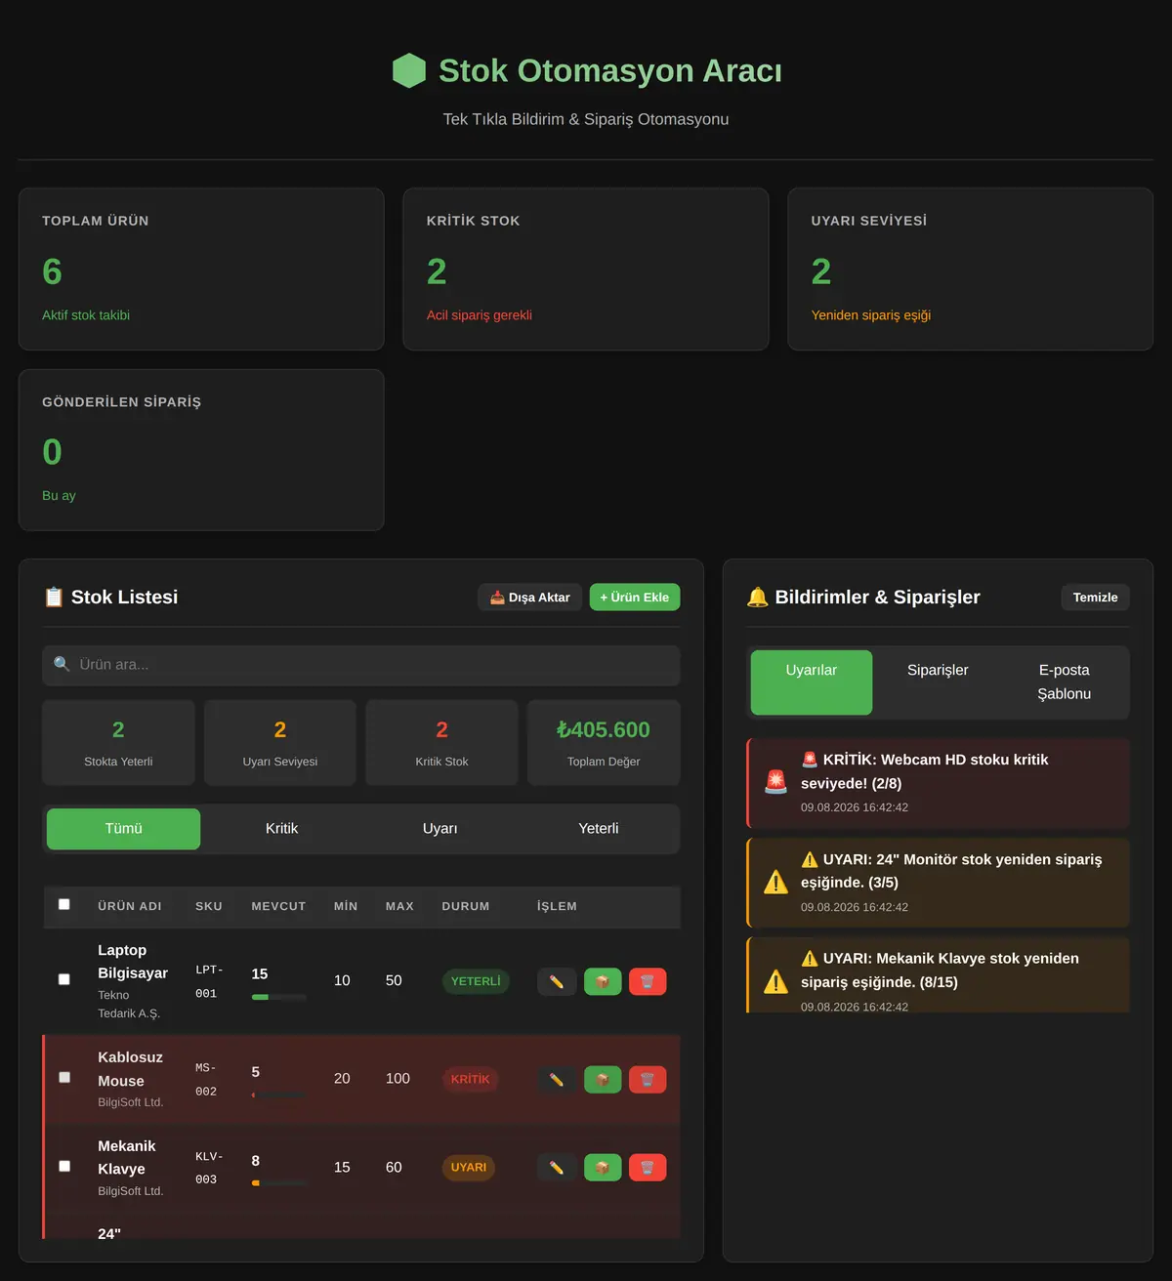This screenshot has width=1172, height=1281.
Task: Click the KRİTİK status badge for Kablosuz Mouse
Action: pos(470,1079)
